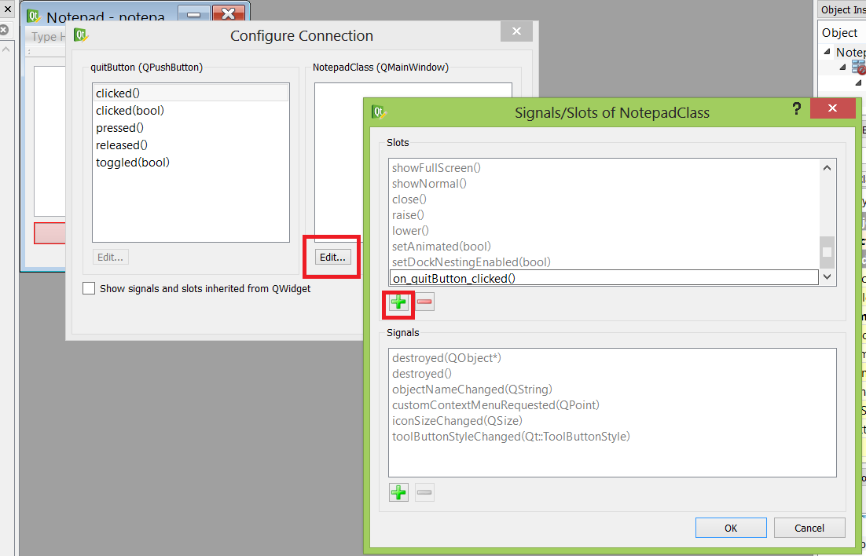Add a new slot with green plus
Viewport: 866px width, 556px height.
(398, 302)
